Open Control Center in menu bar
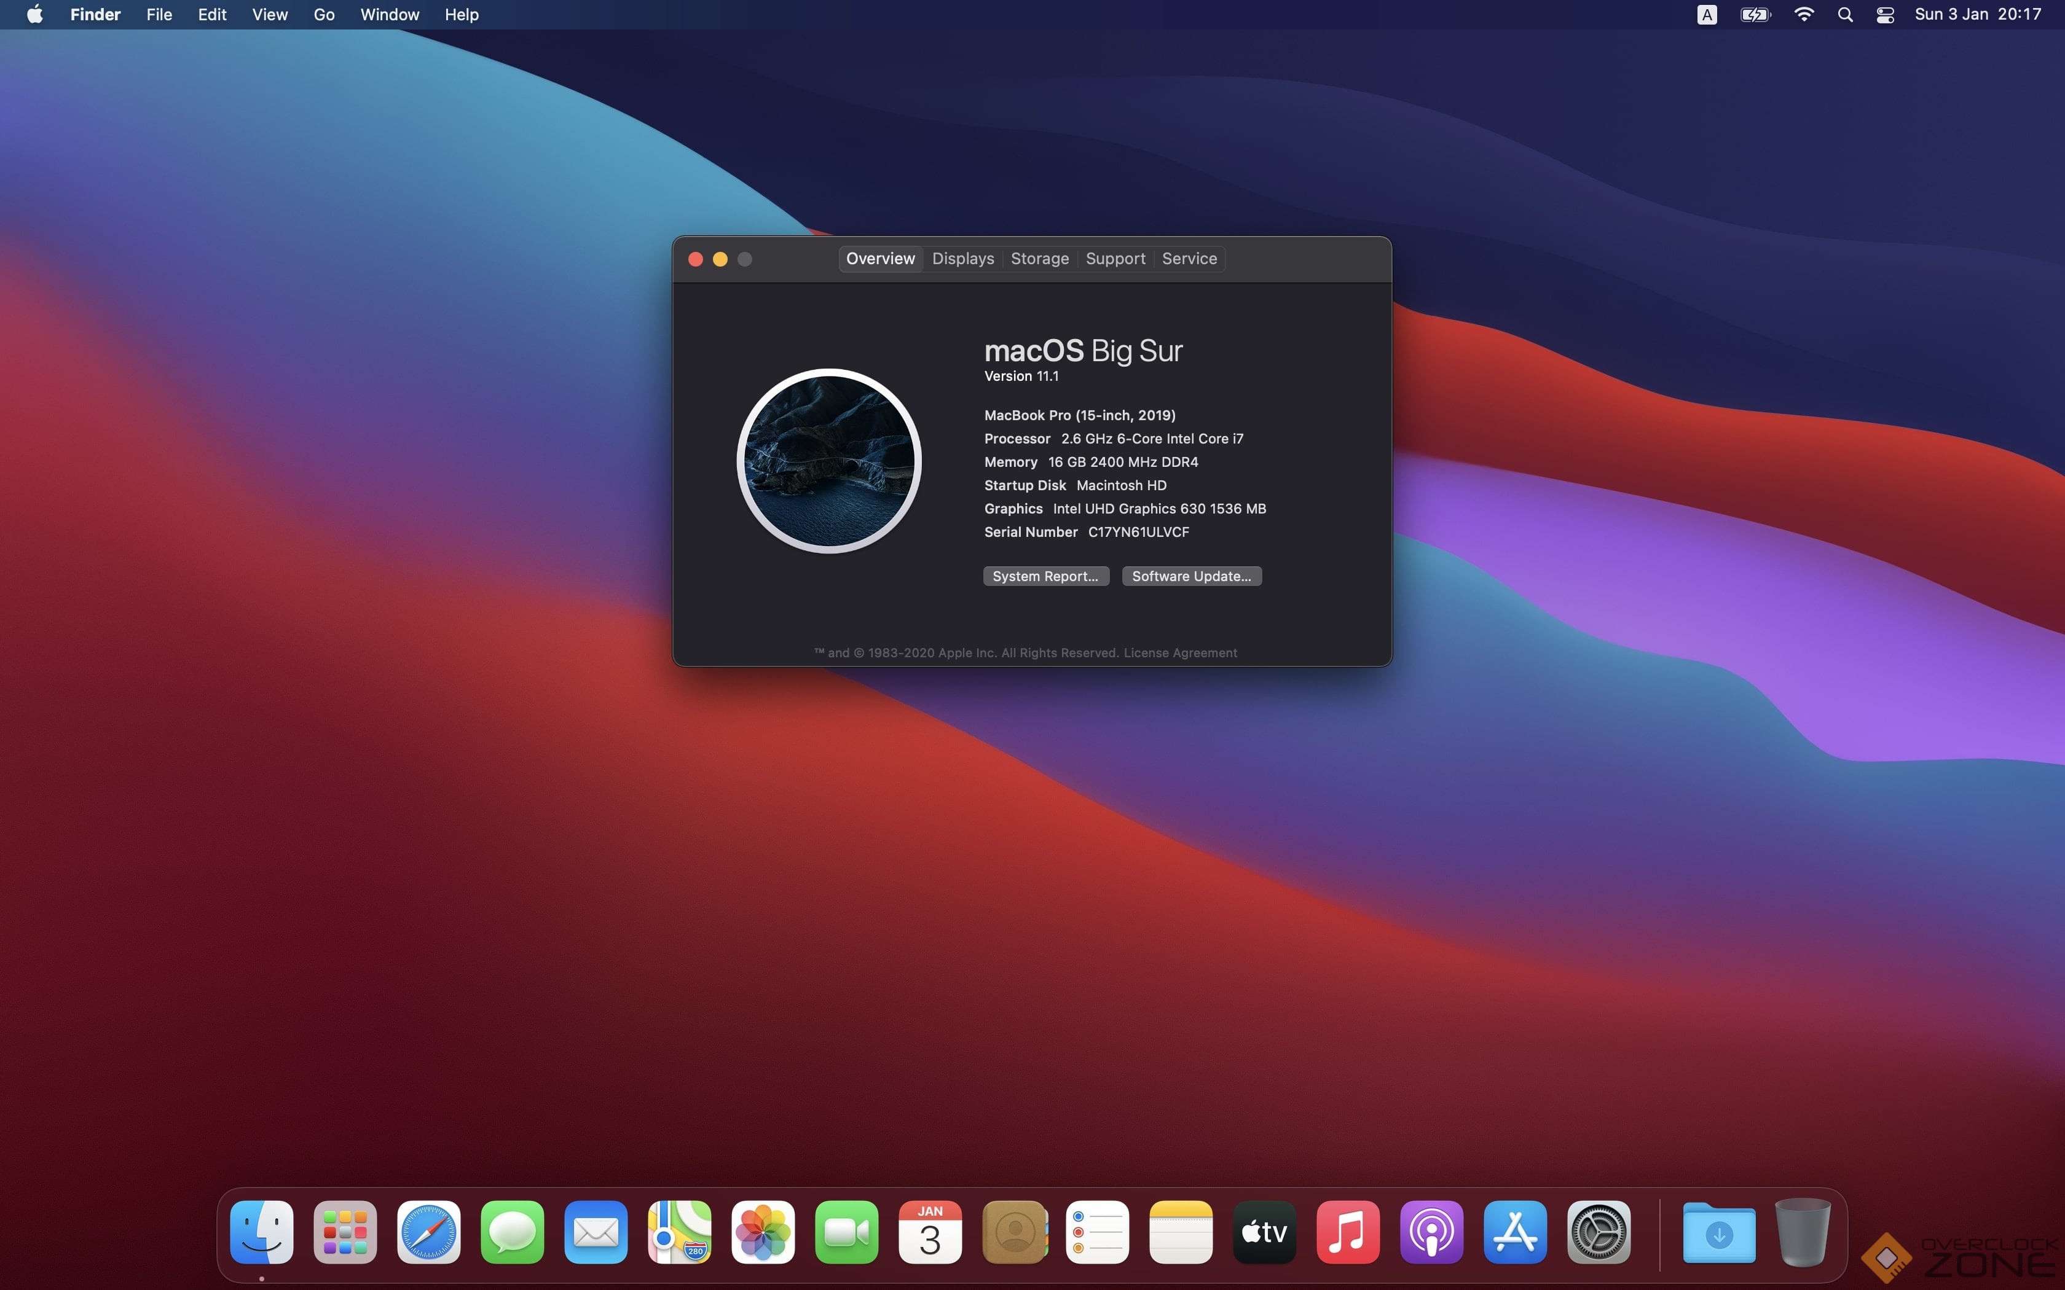 [1885, 15]
